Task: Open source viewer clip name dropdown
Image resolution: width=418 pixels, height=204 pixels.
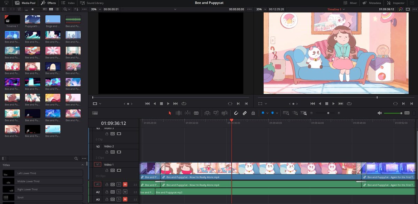Action: pyautogui.click(x=175, y=9)
